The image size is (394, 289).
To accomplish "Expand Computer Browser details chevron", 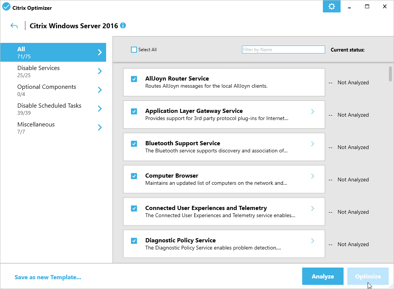I will 313,176.
